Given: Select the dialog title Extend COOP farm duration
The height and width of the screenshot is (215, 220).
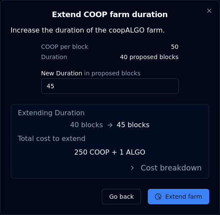Looking at the screenshot, I should coord(110,15).
